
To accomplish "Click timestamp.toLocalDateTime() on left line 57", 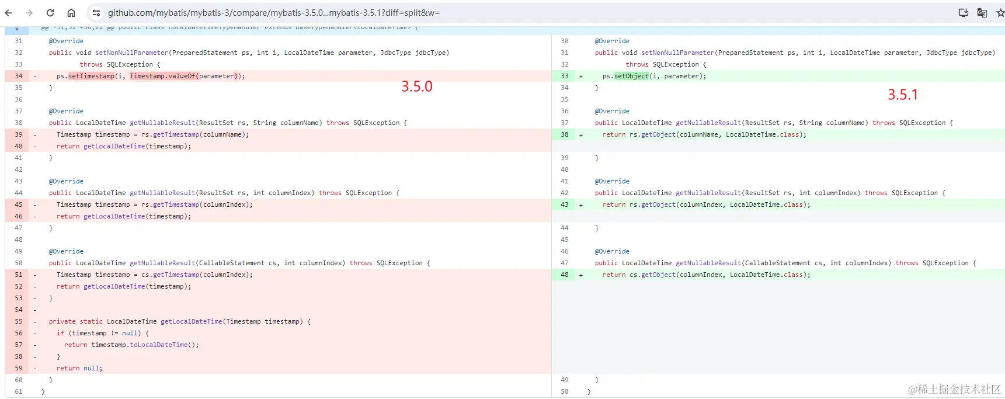I will tap(145, 345).
